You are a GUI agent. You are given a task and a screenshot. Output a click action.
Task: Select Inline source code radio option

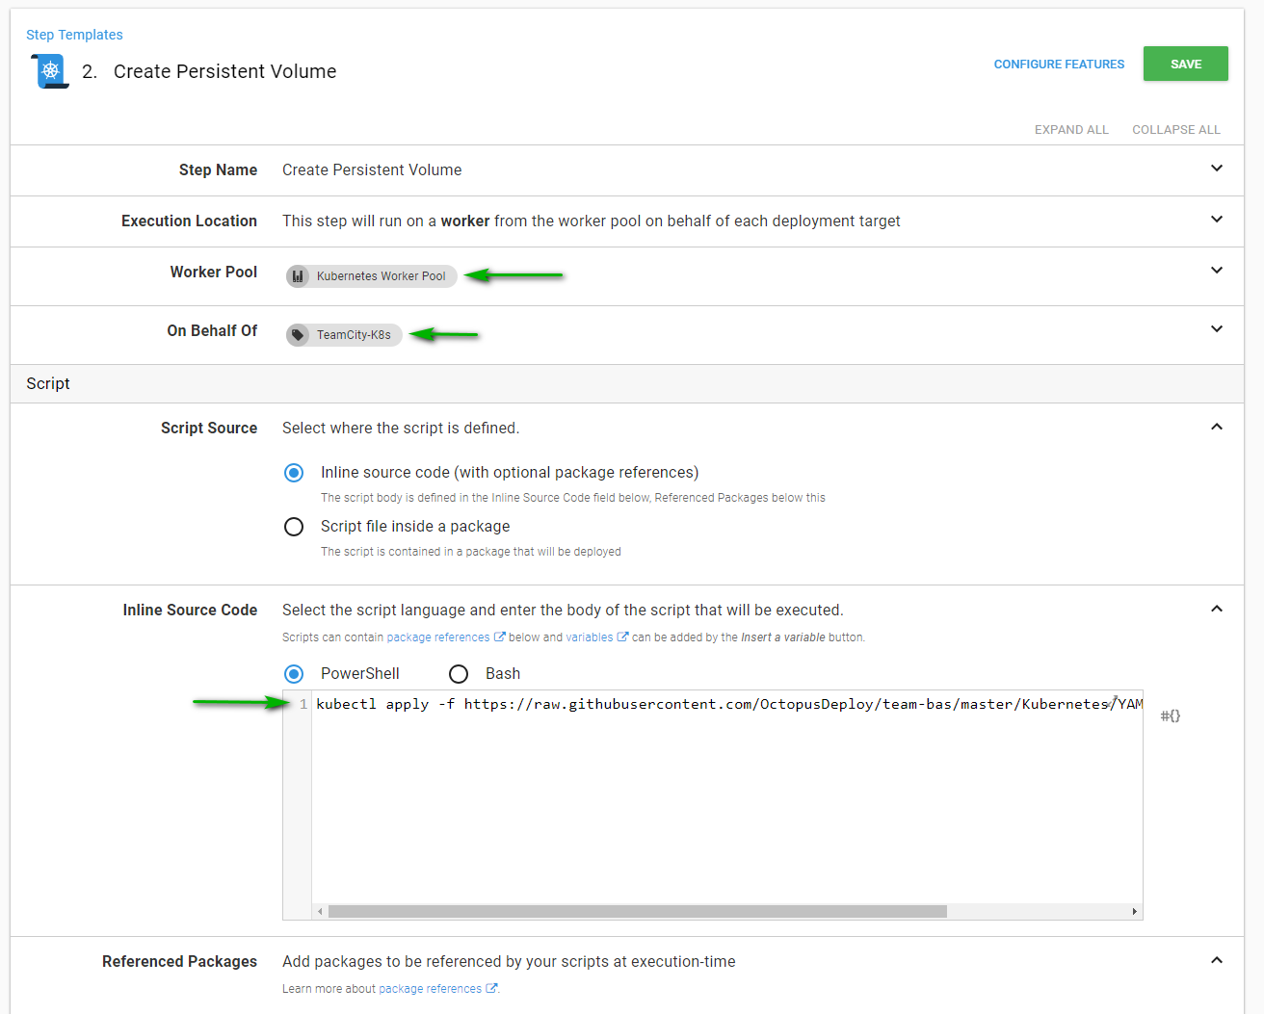294,473
